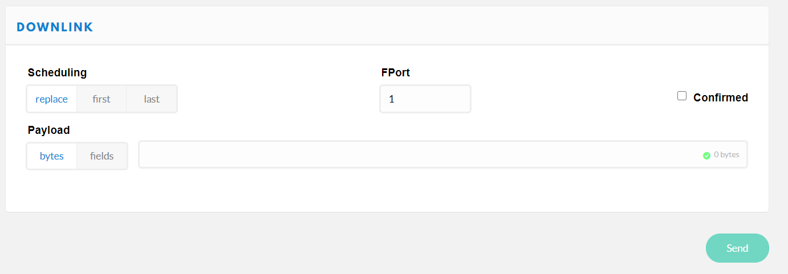The image size is (788, 274).
Task: Click the Send button
Action: pos(737,248)
